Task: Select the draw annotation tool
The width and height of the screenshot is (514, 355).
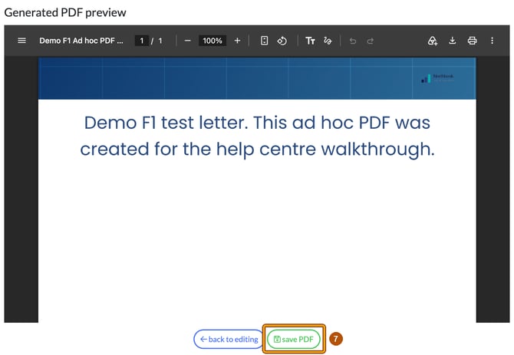Action: tap(328, 41)
